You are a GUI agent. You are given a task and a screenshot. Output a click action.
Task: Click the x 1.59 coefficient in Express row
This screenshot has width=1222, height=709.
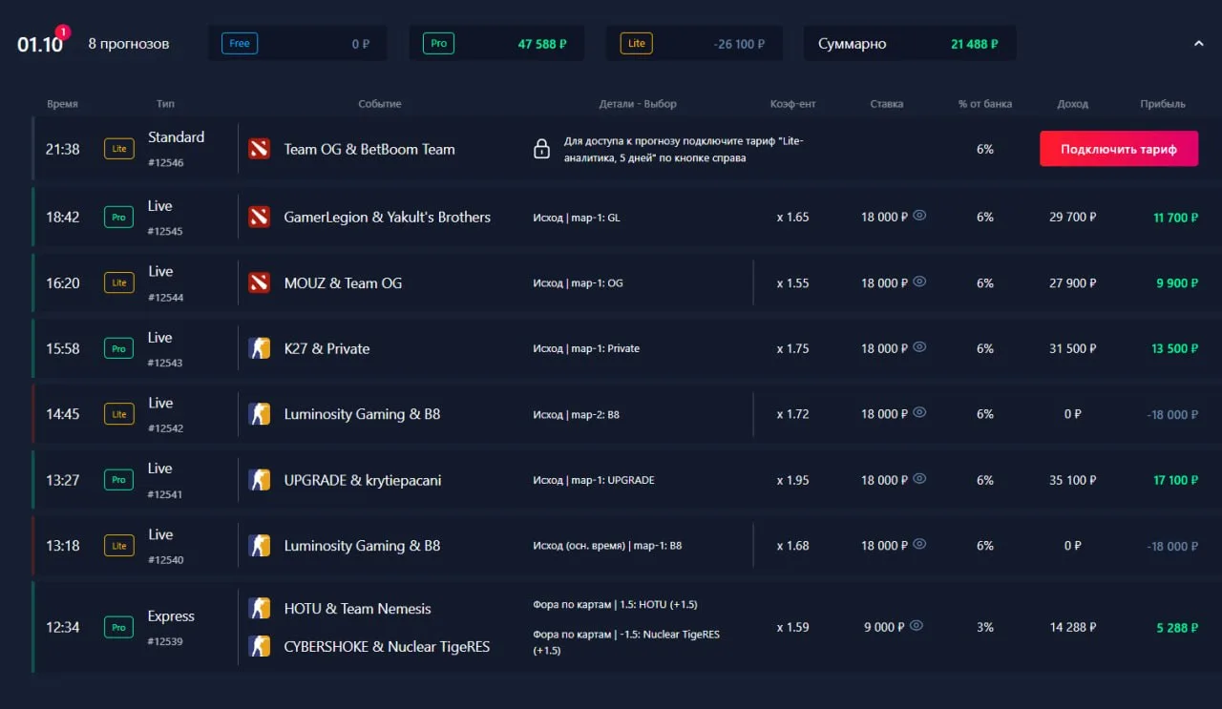coord(792,627)
